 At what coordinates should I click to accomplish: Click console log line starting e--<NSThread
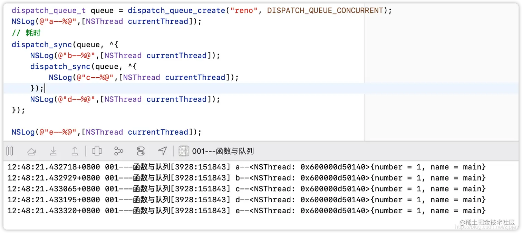(246, 211)
